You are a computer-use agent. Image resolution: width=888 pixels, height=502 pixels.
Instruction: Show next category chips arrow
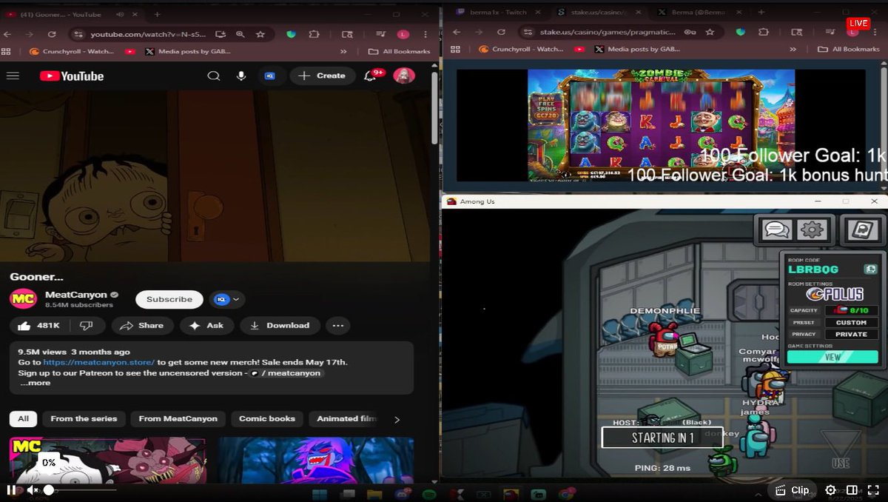[x=397, y=419]
